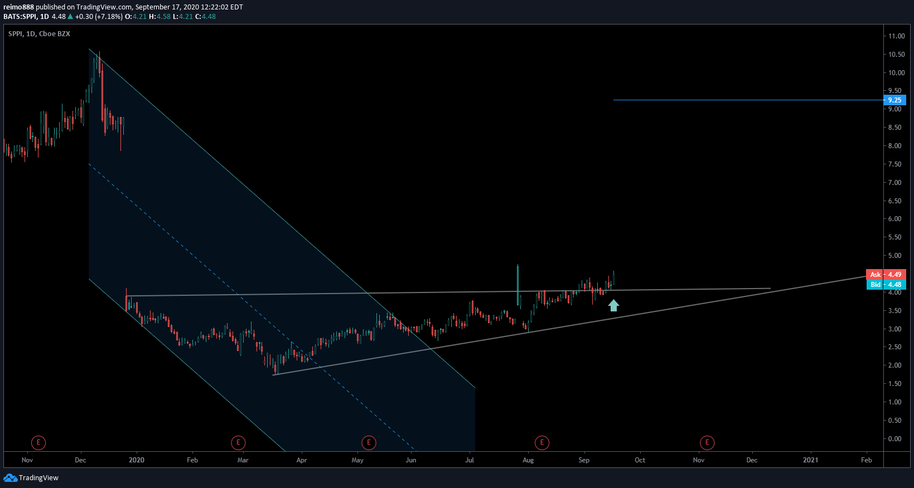Click the final Feb label on time axis
The width and height of the screenshot is (914, 488).
click(867, 460)
